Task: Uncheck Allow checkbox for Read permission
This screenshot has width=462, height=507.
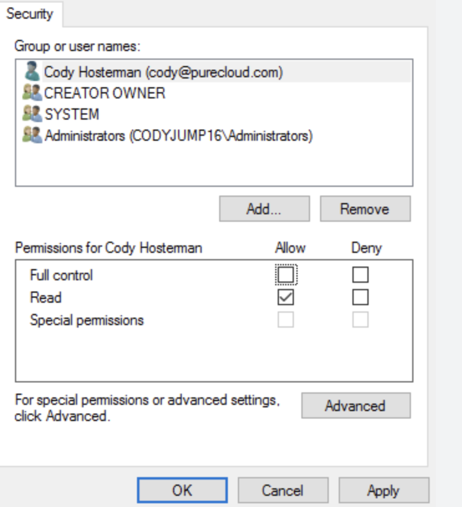Action: [286, 298]
